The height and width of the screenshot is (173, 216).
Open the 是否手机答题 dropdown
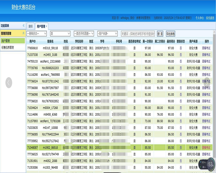click(84, 34)
